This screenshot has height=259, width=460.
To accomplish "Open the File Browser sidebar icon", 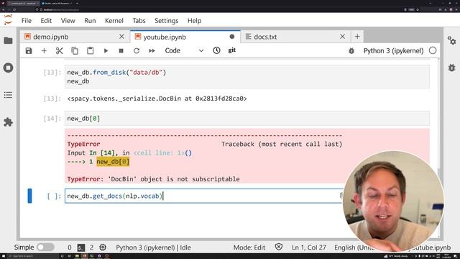I will (8, 40).
